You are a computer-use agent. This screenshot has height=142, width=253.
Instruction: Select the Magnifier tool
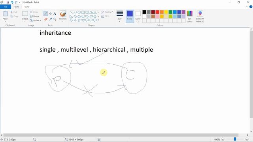coord(55,19)
